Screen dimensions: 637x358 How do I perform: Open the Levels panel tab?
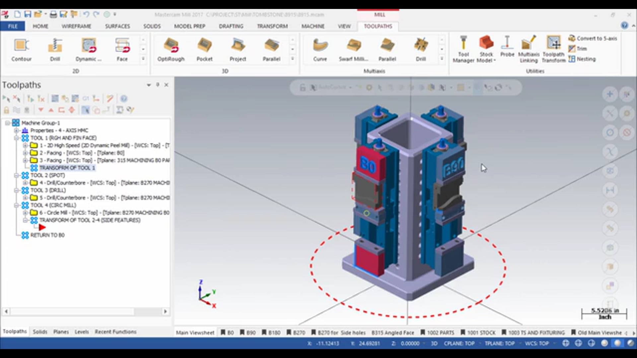point(82,332)
